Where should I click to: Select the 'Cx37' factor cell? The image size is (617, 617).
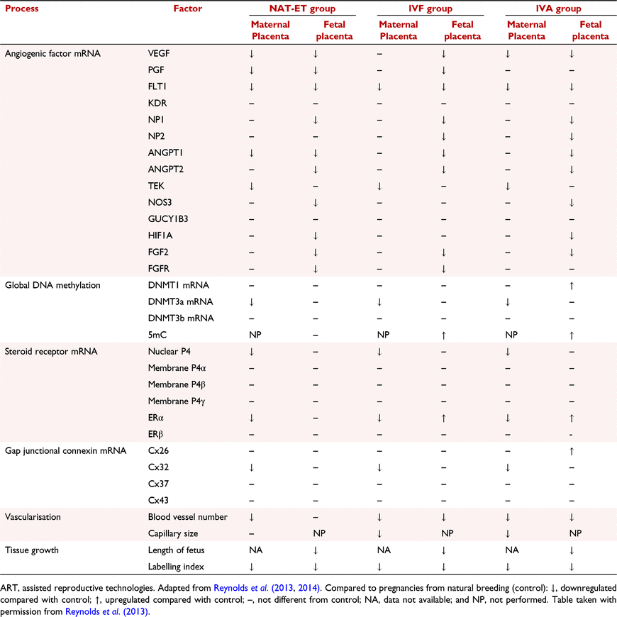(x=159, y=484)
